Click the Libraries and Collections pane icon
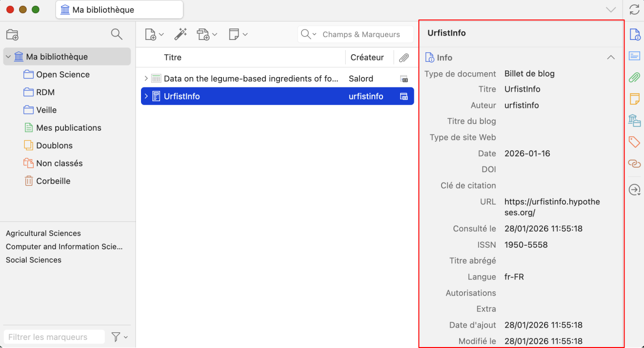The image size is (644, 348). pyautogui.click(x=634, y=120)
